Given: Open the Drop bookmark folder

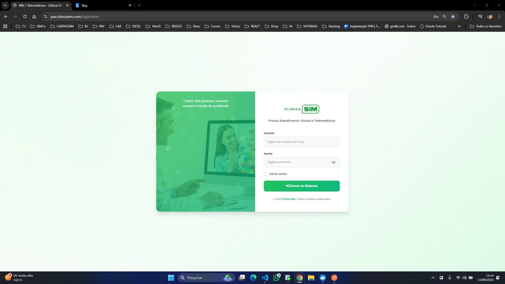Looking at the screenshot, I should [x=271, y=26].
